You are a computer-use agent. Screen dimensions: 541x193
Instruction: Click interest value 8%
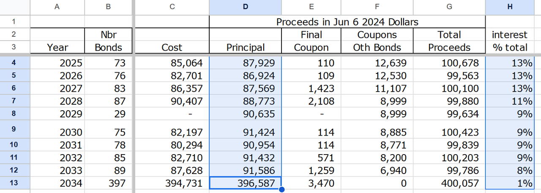point(510,171)
